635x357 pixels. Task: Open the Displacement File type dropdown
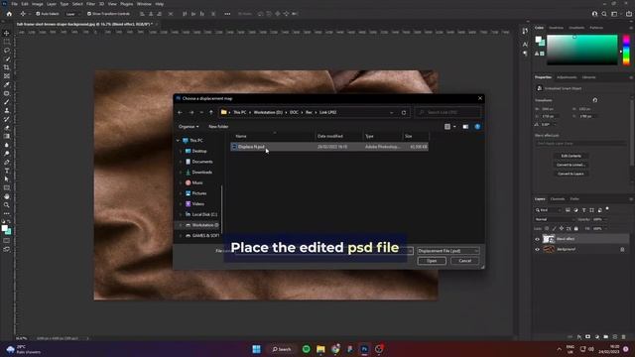point(448,251)
